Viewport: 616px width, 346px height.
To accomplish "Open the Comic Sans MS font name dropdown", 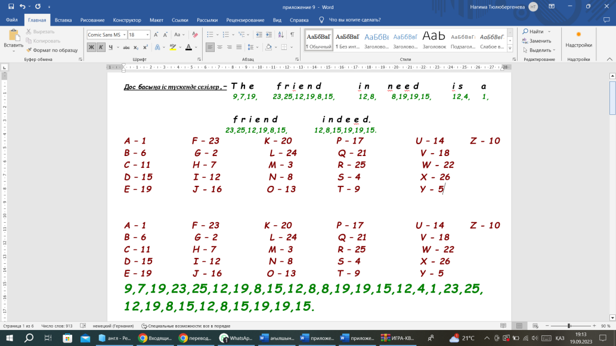I will click(x=124, y=35).
